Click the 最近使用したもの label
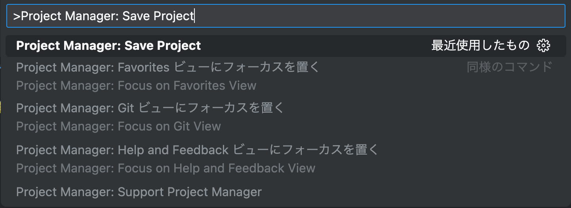Viewport: 571px width, 208px height. pyautogui.click(x=480, y=46)
